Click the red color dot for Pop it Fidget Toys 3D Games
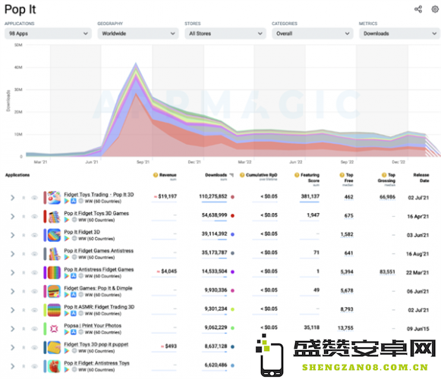The width and height of the screenshot is (441, 379). pos(232,216)
